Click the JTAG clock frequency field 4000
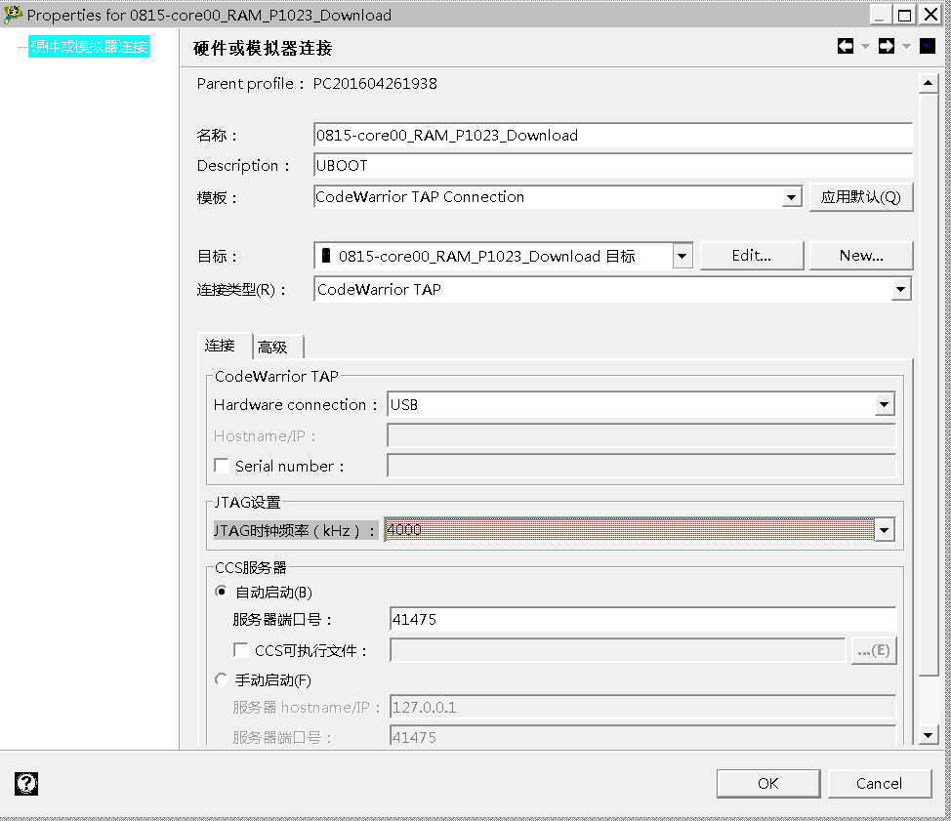This screenshot has height=821, width=951. pos(629,530)
